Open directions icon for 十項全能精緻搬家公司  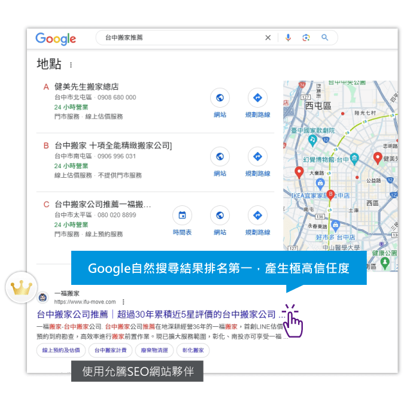point(257,157)
